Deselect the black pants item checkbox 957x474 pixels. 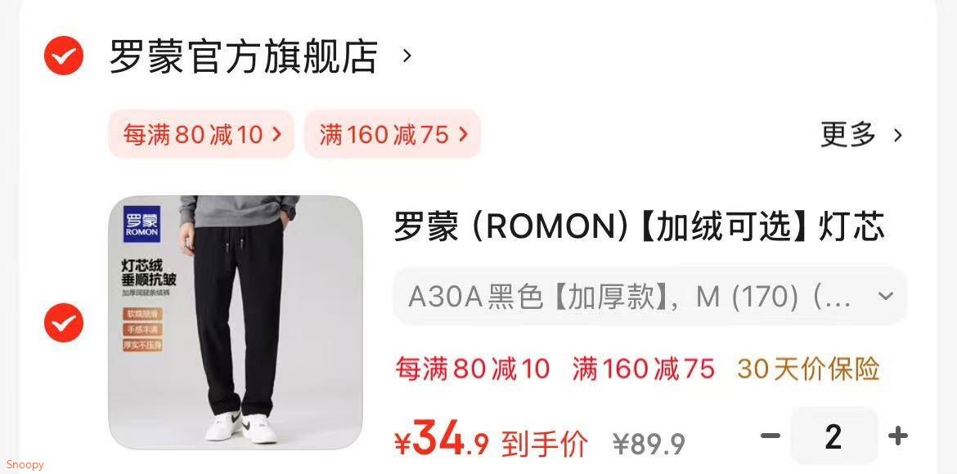click(64, 322)
